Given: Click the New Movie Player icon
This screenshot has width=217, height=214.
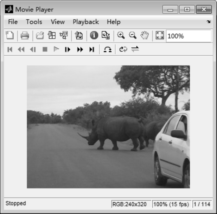Looking at the screenshot, I should pos(10,35).
